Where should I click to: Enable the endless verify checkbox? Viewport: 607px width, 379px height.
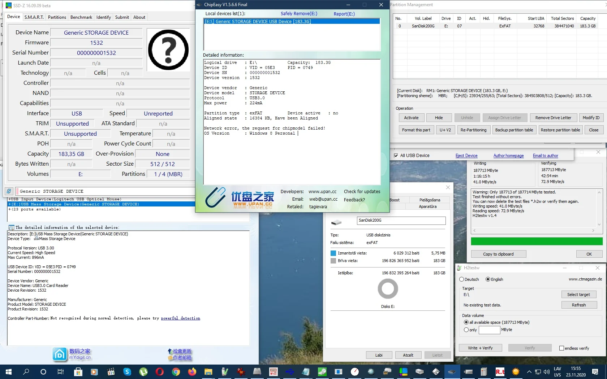[561, 348]
